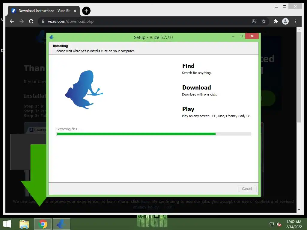Maximize the Vuze Setup window
Viewport: 307px width, 230px height.
[x=241, y=36]
